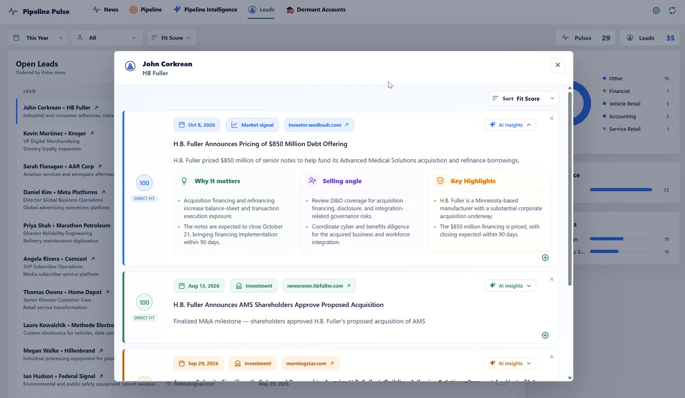Open the News tab
The height and width of the screenshot is (398, 685).
click(105, 10)
